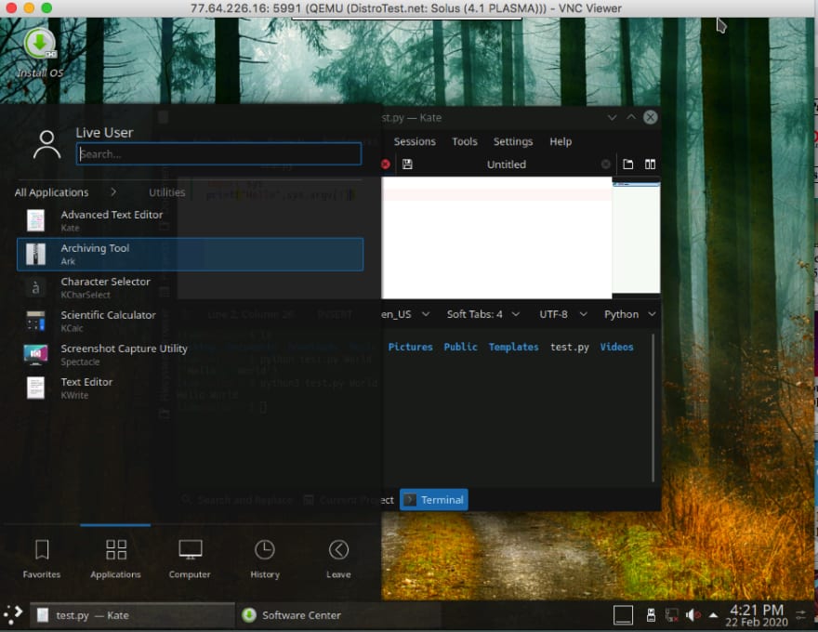Switch to the Favorites launcher tab
Image resolution: width=818 pixels, height=632 pixels.
42,559
